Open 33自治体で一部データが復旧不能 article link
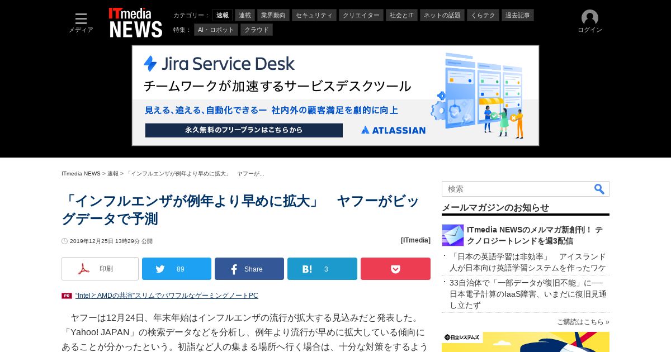 (x=528, y=294)
